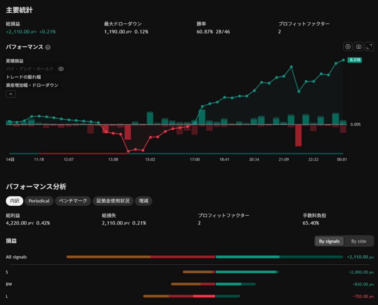
Task: Click the 17:00 time axis label
Action: click(x=195, y=160)
